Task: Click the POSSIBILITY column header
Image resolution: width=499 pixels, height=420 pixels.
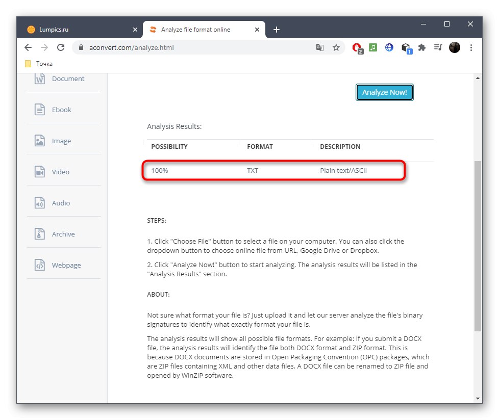Action: tap(169, 147)
